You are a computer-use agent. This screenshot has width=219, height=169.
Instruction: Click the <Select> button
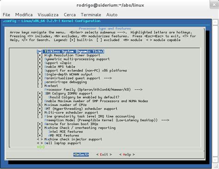pos(81,154)
